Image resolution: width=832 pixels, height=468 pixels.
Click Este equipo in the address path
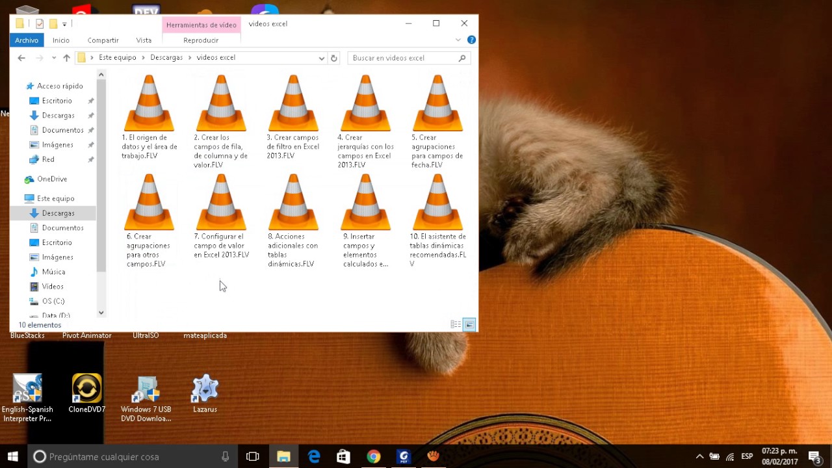pos(118,58)
